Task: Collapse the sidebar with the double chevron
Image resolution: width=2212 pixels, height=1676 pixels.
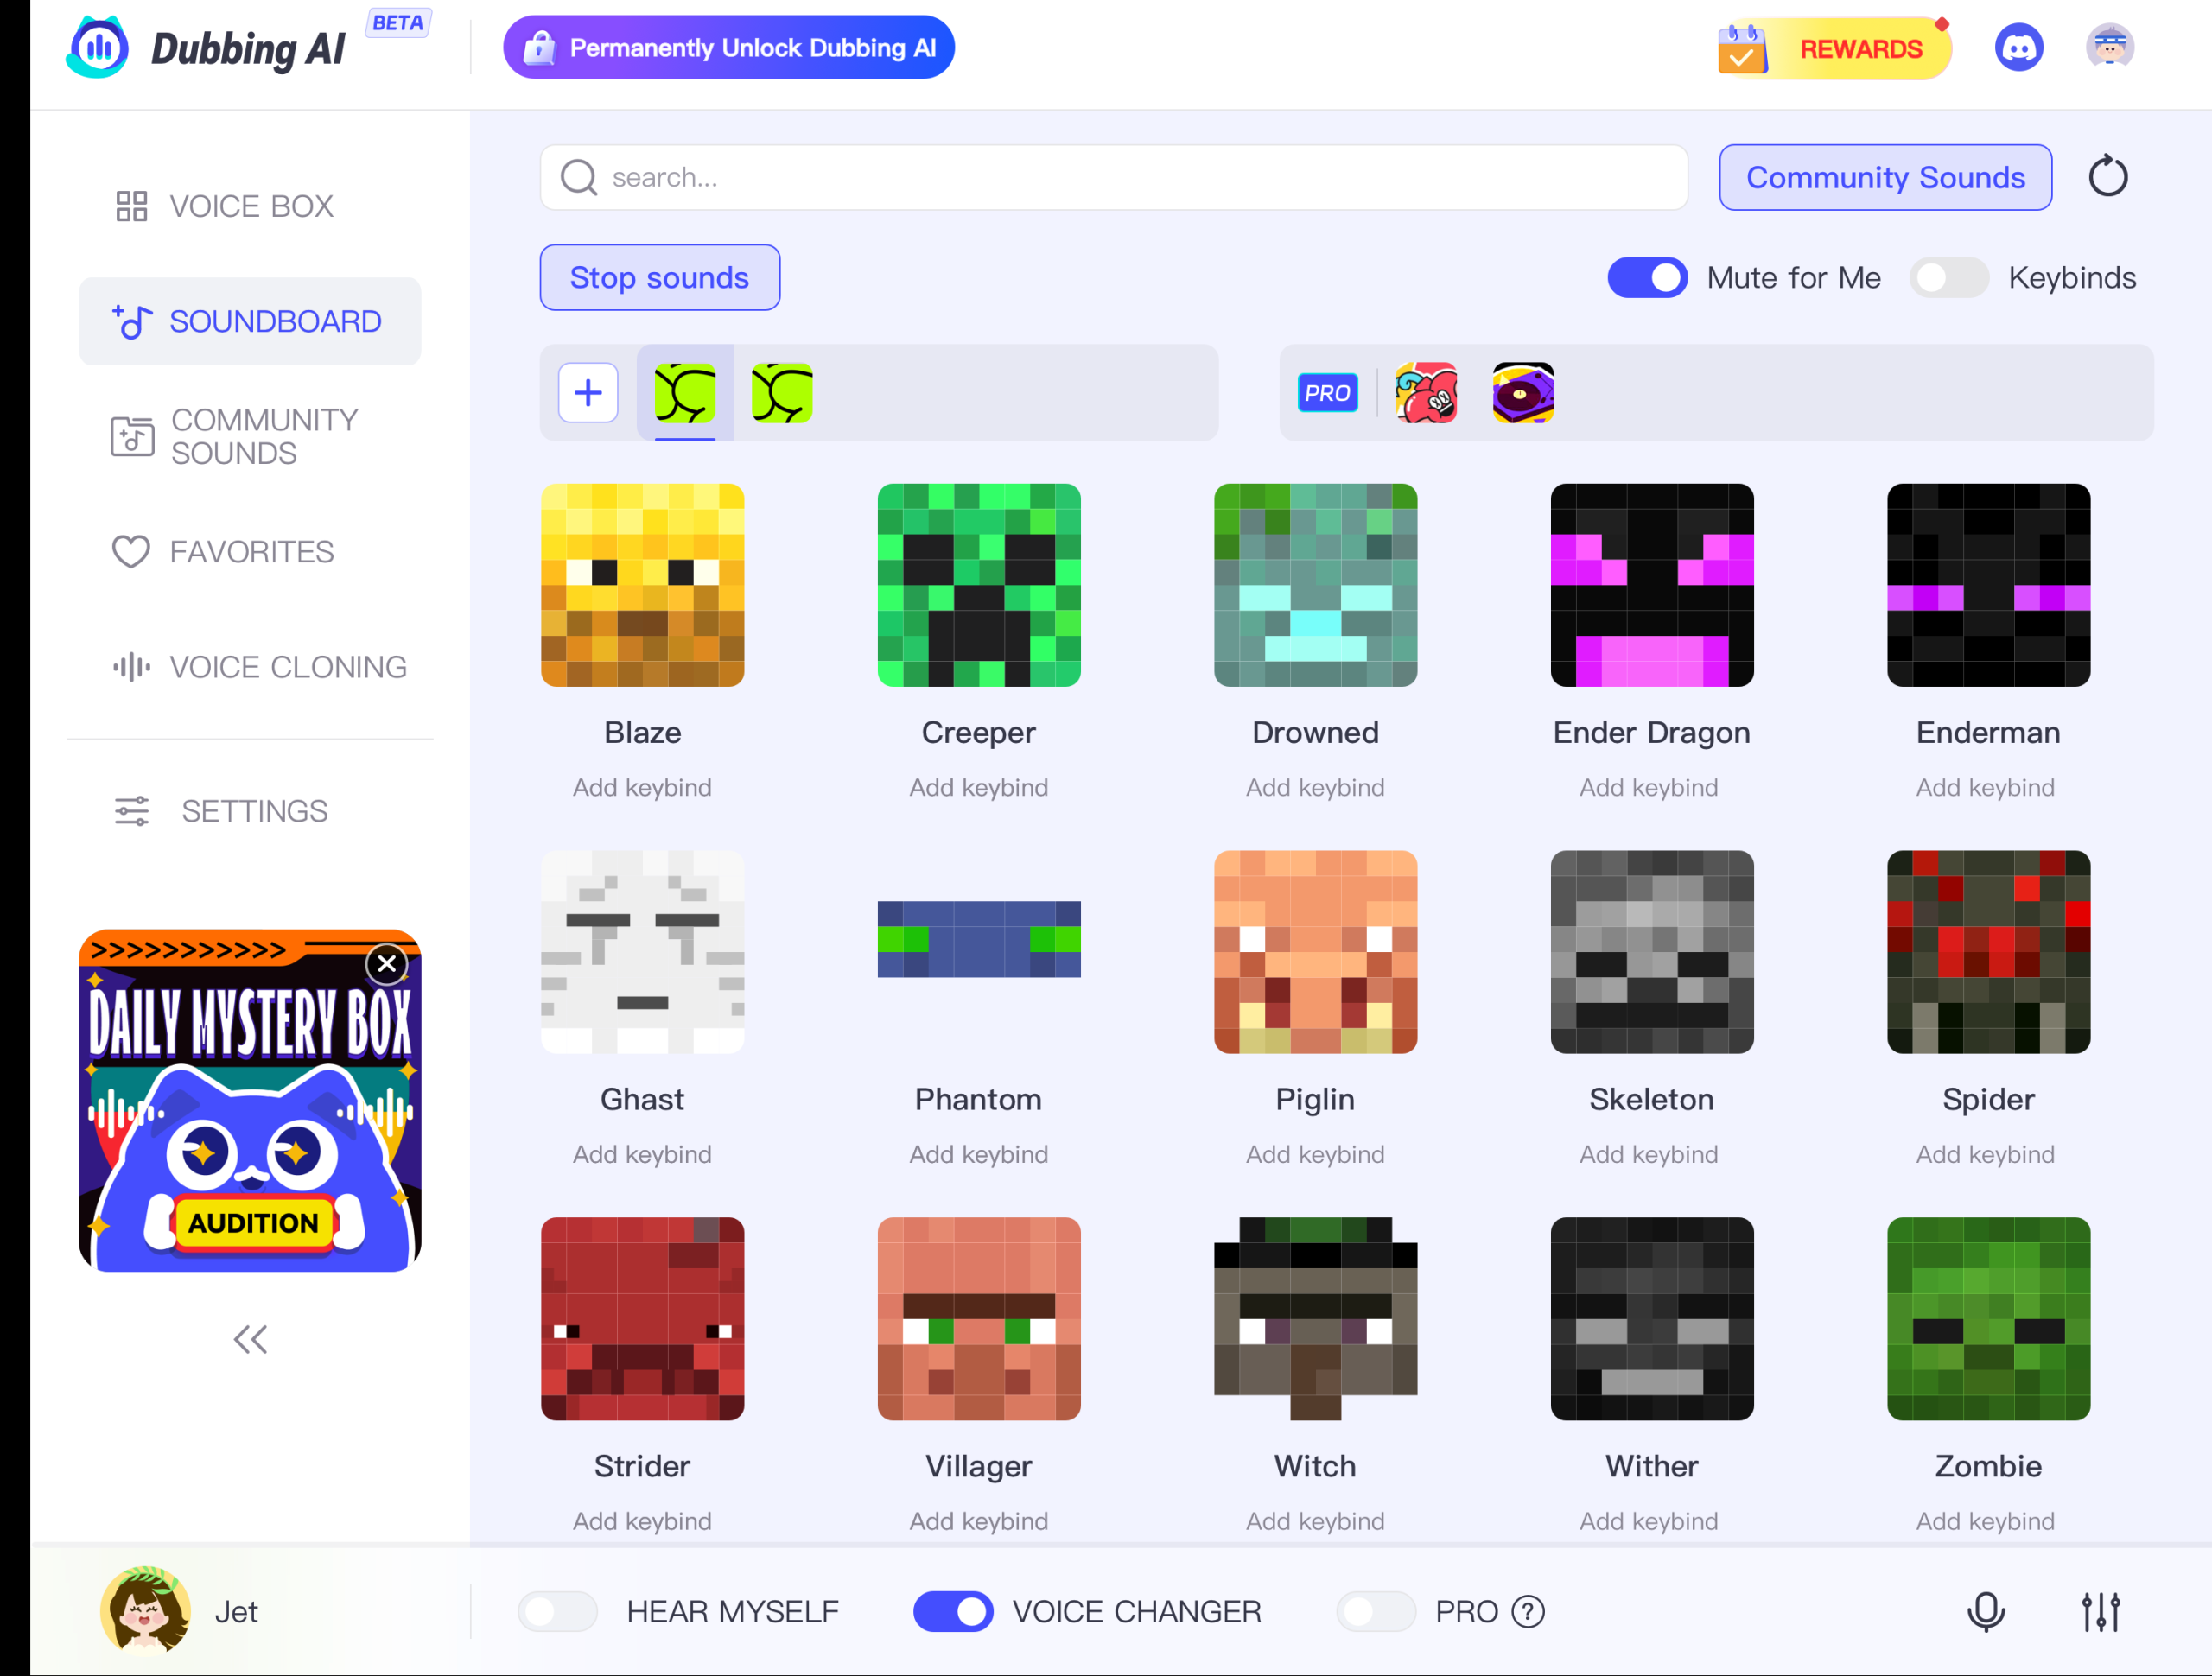Action: [250, 1340]
